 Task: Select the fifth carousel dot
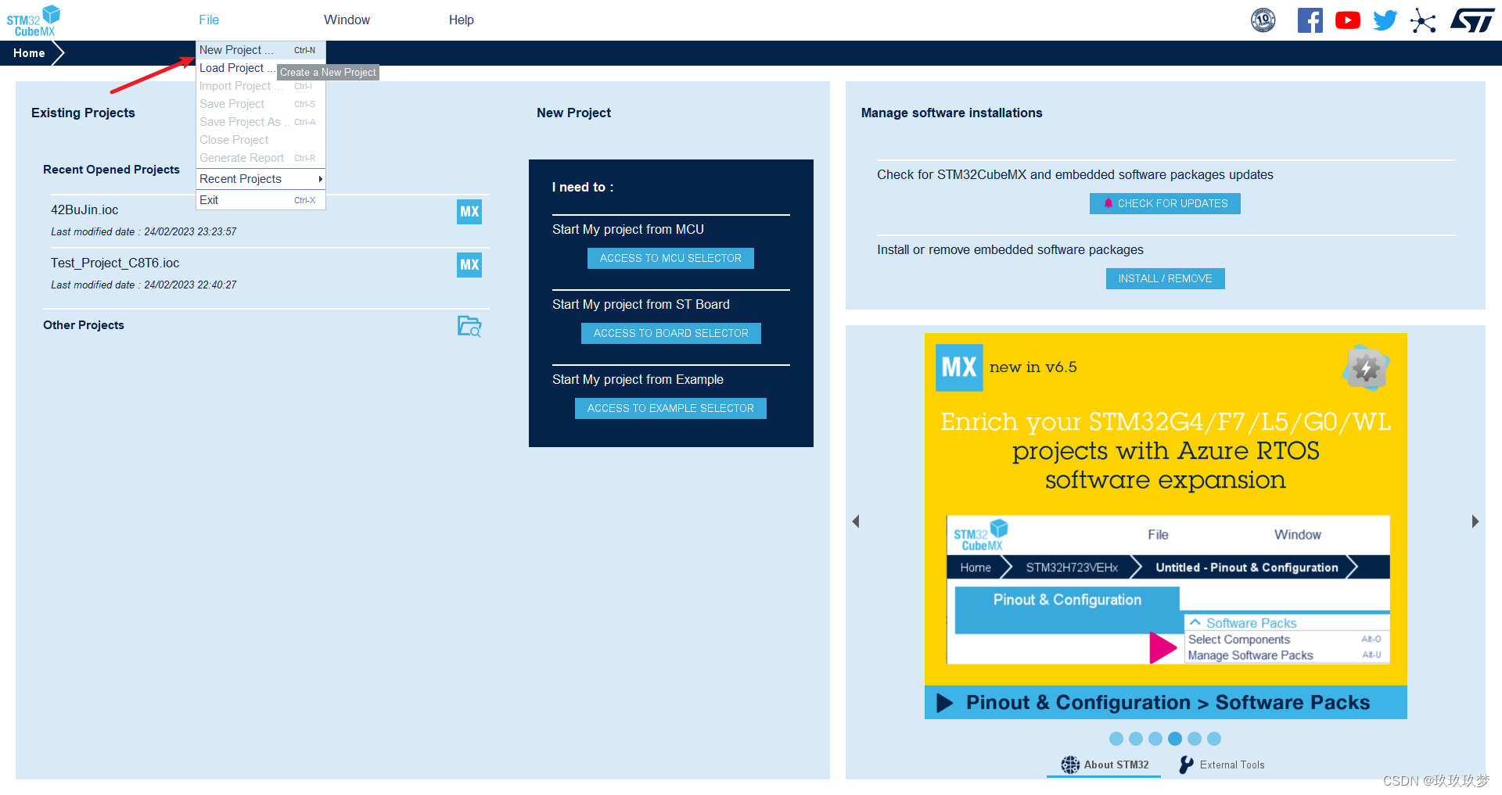click(1195, 739)
